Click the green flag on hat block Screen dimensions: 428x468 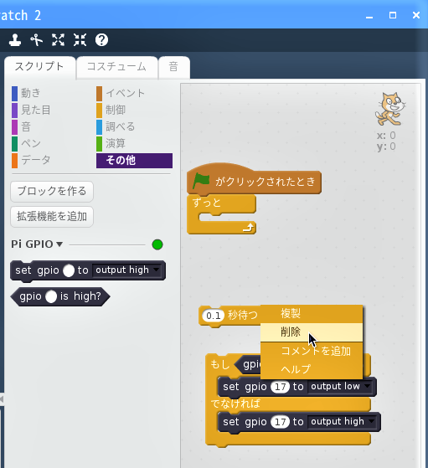click(201, 181)
